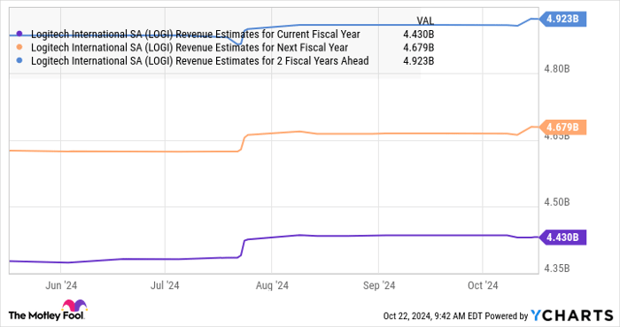Select the 2 Fiscal Years Ahead legend label
The height and width of the screenshot is (327, 620).
pyautogui.click(x=199, y=61)
